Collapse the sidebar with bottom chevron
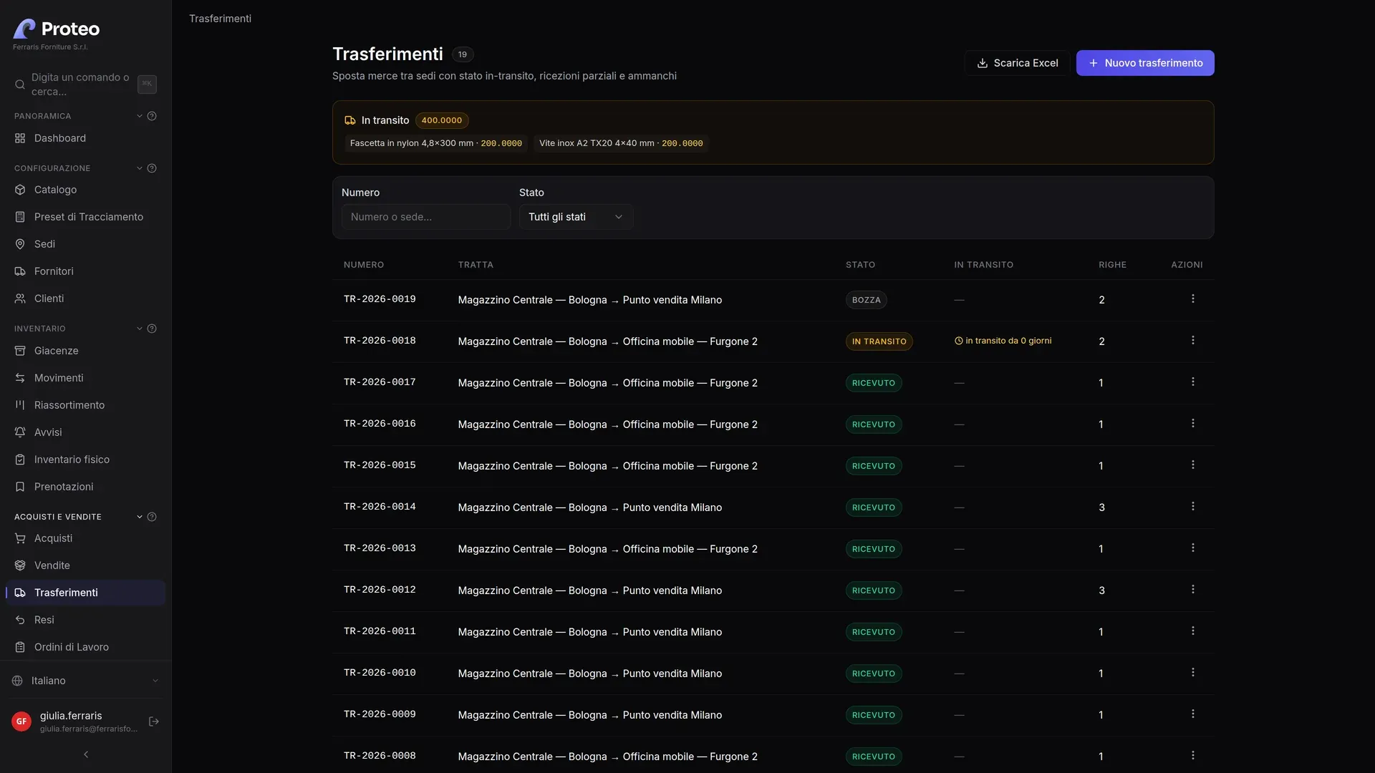The image size is (1375, 773). pos(86,754)
